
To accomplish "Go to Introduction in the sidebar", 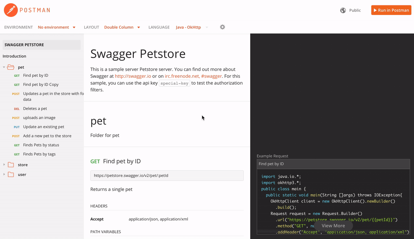I will pos(14,56).
